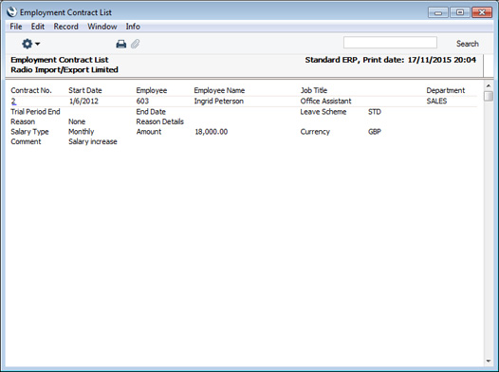Select the job title Office Assistant

coord(326,102)
